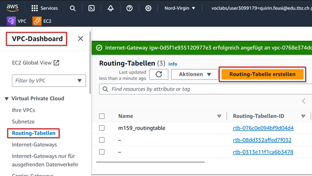Open the Aktionen dropdown menu
The image size is (312, 176).
[x=195, y=74]
